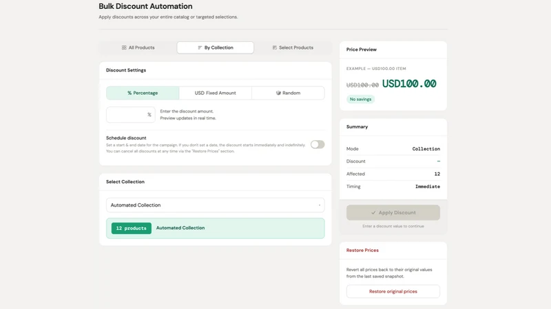The height and width of the screenshot is (309, 551).
Task: Open the Select Products tab
Action: pos(293,47)
